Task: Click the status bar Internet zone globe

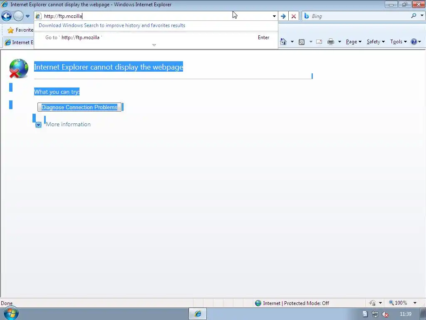Action: (x=258, y=303)
